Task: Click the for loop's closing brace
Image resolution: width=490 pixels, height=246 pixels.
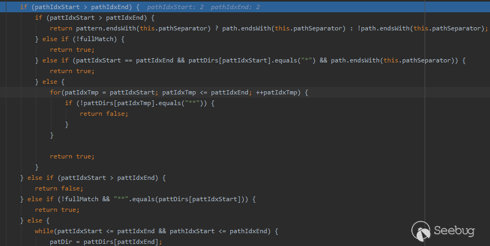Action: (52, 135)
